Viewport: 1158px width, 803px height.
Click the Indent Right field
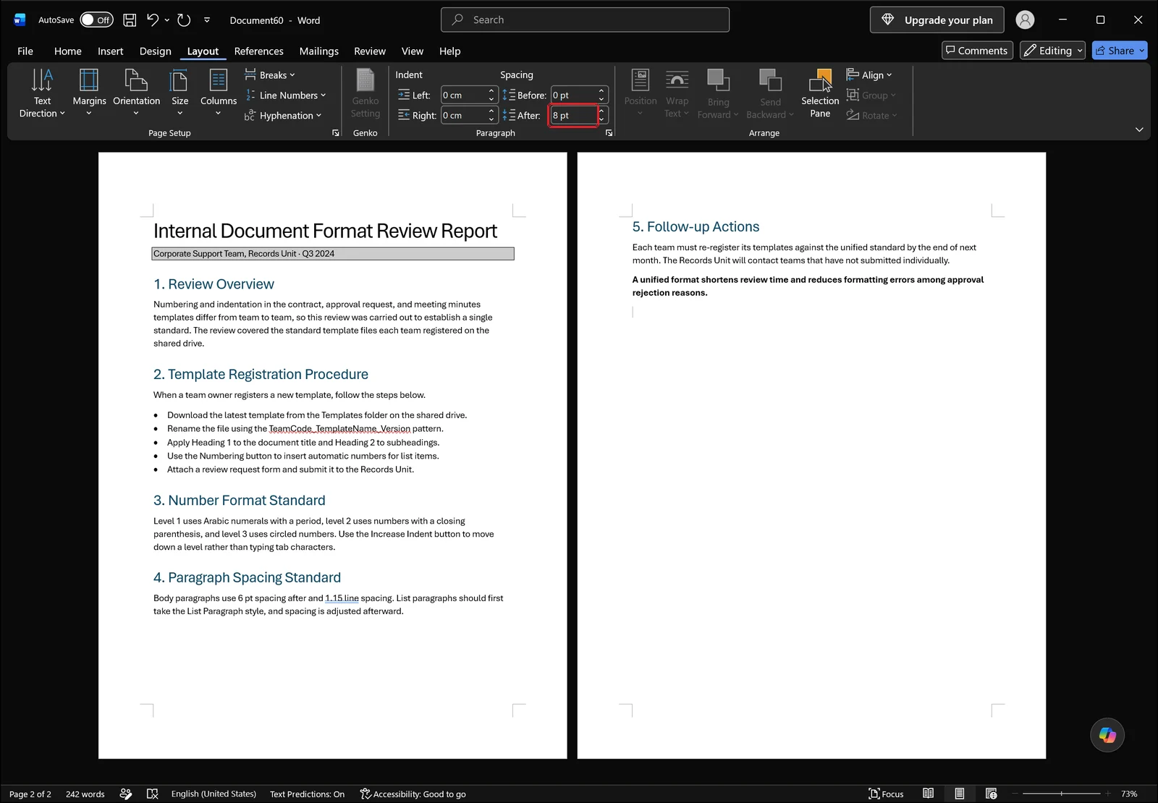click(464, 116)
